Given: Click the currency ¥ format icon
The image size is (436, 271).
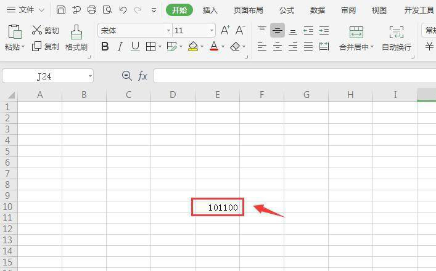Looking at the screenshot, I should (x=430, y=46).
